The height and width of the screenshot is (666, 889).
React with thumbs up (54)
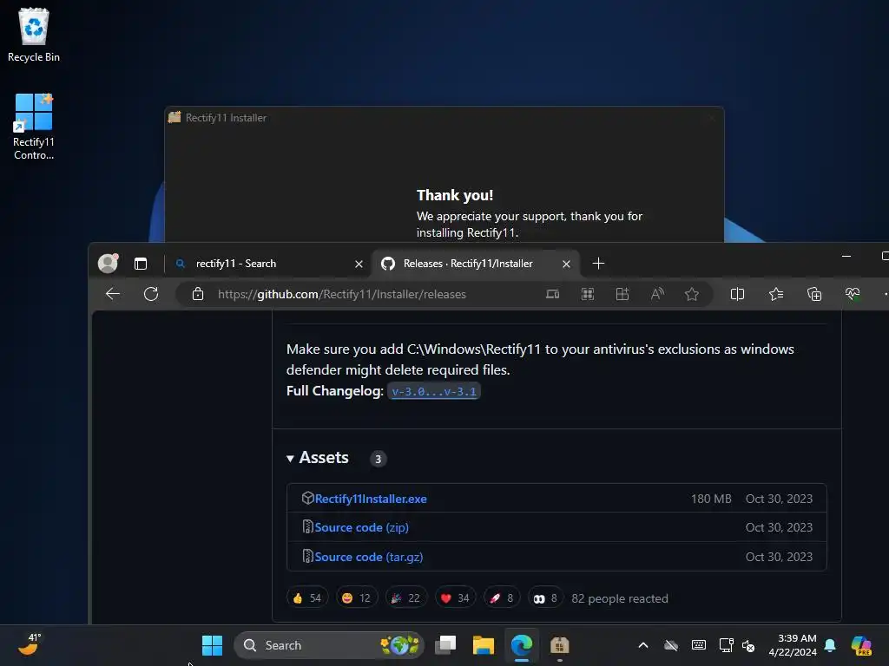click(x=306, y=598)
